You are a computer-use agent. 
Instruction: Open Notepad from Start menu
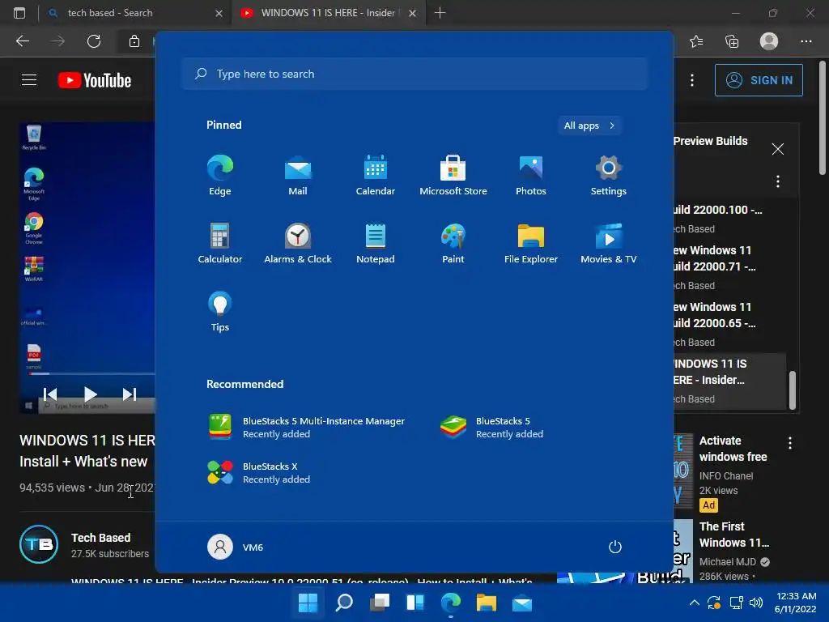(x=376, y=243)
